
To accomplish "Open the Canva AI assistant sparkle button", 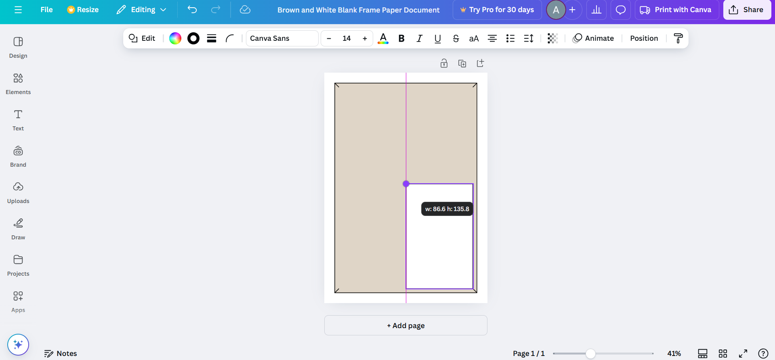I will [x=18, y=344].
